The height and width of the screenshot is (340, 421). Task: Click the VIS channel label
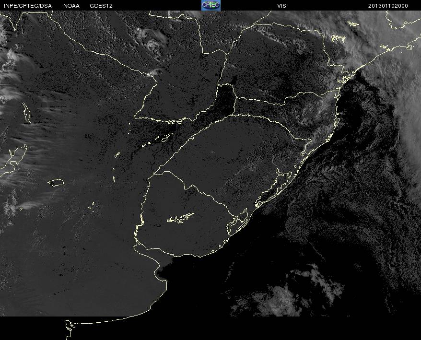pos(281,6)
